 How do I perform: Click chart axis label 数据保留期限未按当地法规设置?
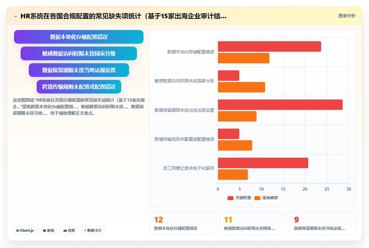[184, 110]
